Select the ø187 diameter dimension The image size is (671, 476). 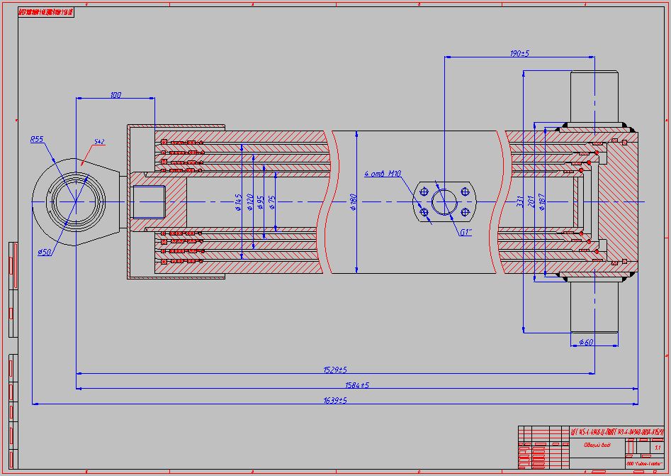tap(542, 203)
